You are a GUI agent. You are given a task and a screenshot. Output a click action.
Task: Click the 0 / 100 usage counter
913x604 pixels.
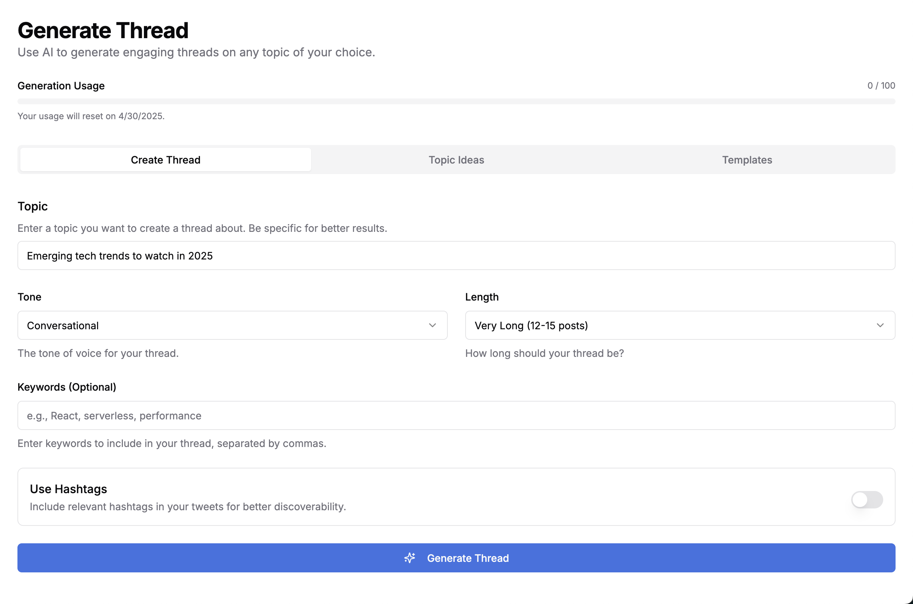point(881,85)
